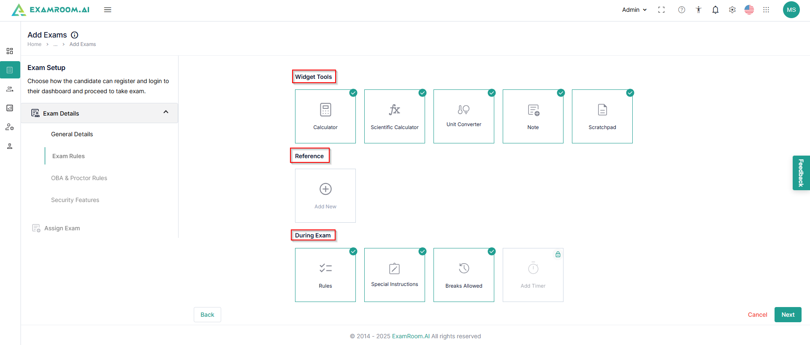This screenshot has height=345, width=810.
Task: Collapse the Exam Details section chevron
Action: (x=166, y=112)
